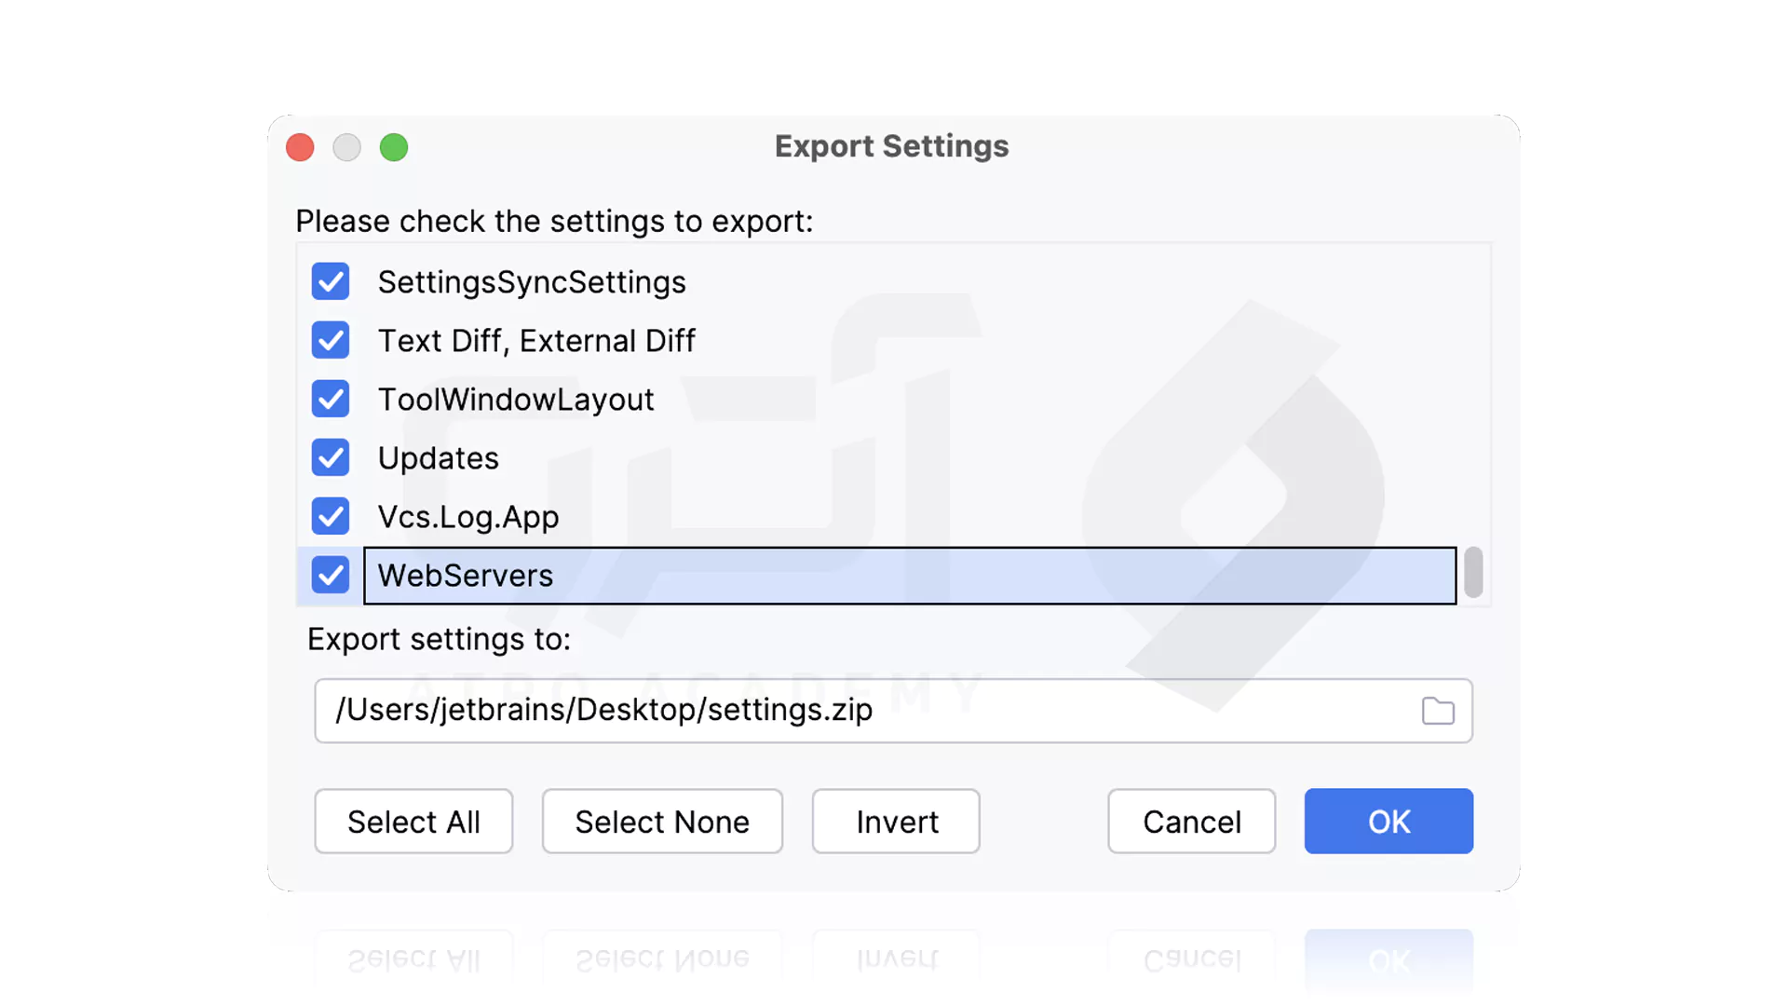
Task: Select the SettingsSyncSettings row label
Action: pos(532,282)
